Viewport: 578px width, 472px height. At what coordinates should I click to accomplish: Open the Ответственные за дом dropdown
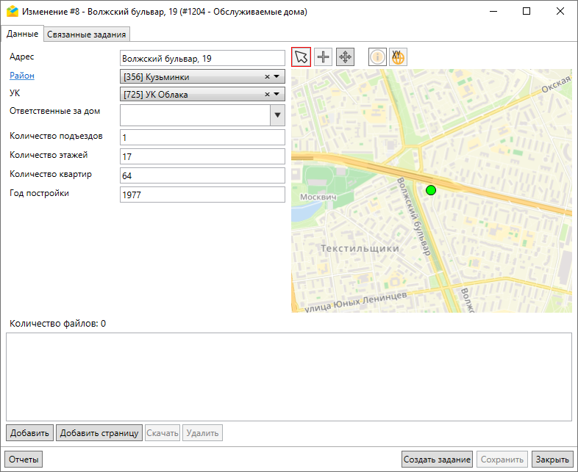277,115
